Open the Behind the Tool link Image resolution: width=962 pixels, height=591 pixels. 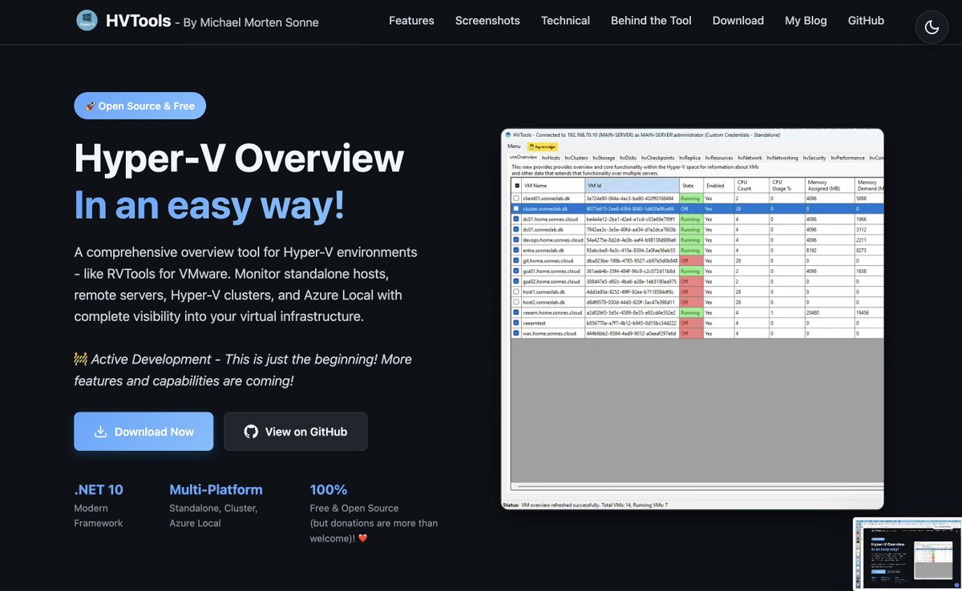[651, 21]
